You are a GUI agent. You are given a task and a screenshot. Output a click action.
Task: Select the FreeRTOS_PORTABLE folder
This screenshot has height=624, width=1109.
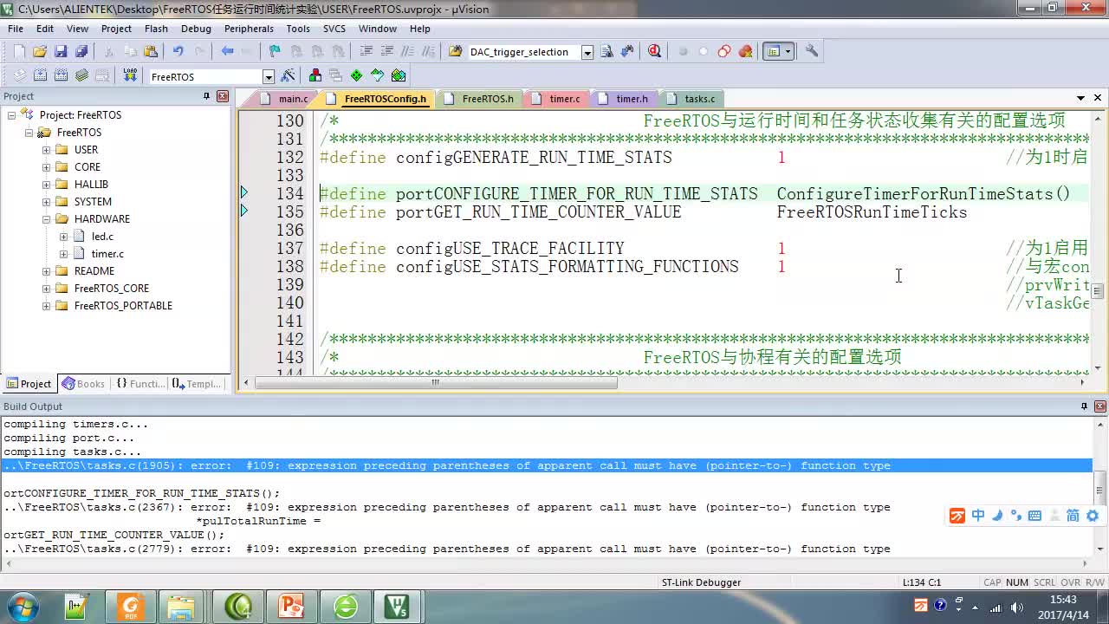pyautogui.click(x=123, y=305)
